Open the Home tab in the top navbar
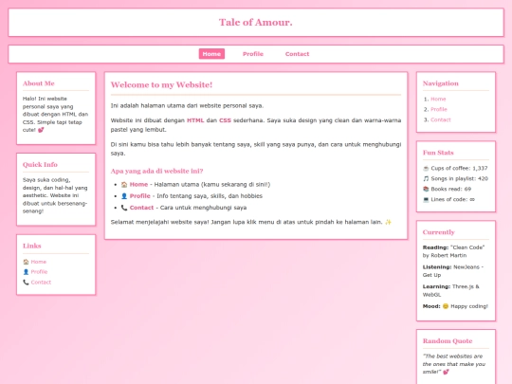The width and height of the screenshot is (512, 384). click(x=211, y=54)
